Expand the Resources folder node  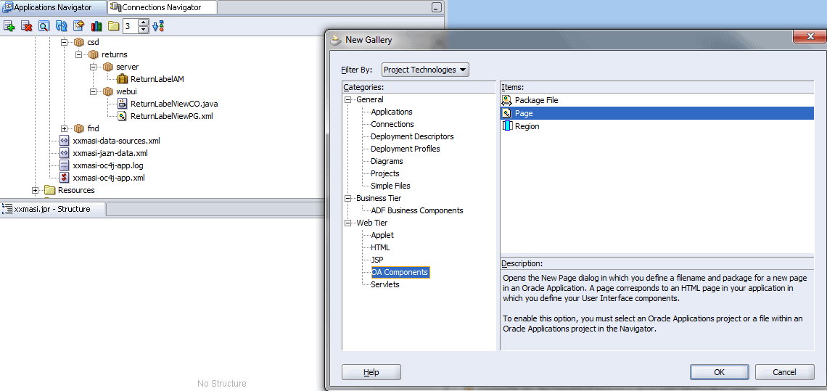(x=36, y=190)
